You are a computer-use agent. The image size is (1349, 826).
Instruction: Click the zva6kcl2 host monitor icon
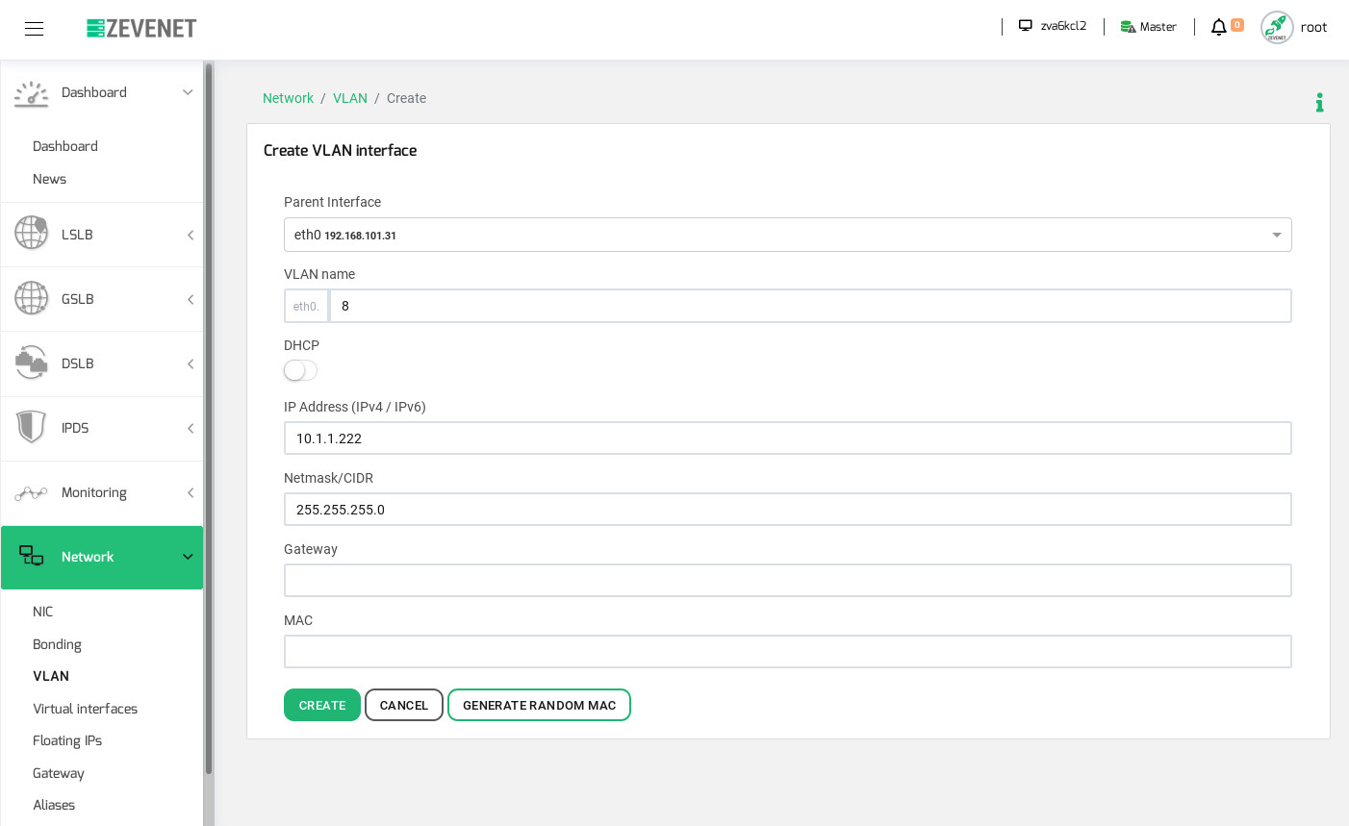pyautogui.click(x=1026, y=26)
